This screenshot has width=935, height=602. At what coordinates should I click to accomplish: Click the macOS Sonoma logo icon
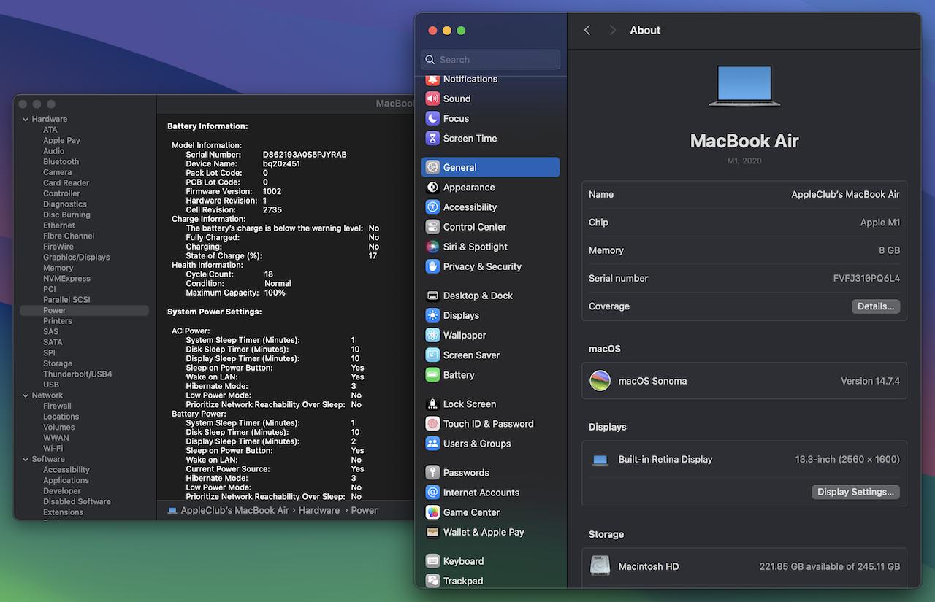[x=600, y=381]
